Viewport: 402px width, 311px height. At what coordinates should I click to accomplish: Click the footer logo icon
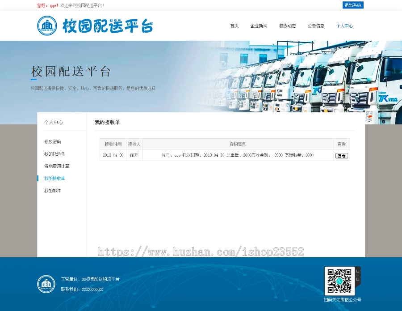(x=45, y=284)
